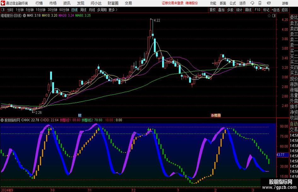Image resolution: width=298 pixels, height=192 pixels.
Task: Select the 日线 daily period tab
Action: tap(74, 10)
